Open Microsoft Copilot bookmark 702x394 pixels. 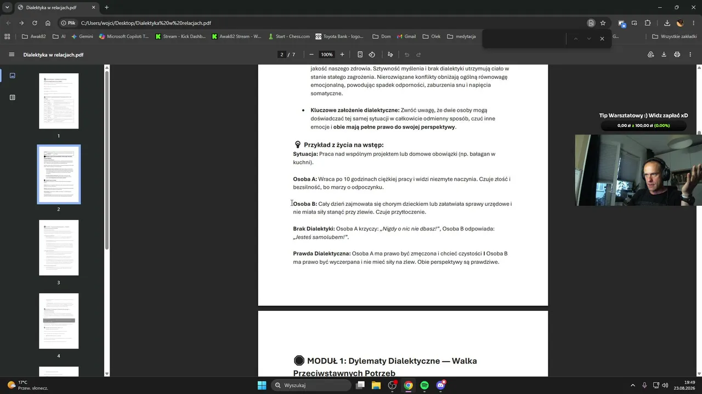click(x=123, y=37)
